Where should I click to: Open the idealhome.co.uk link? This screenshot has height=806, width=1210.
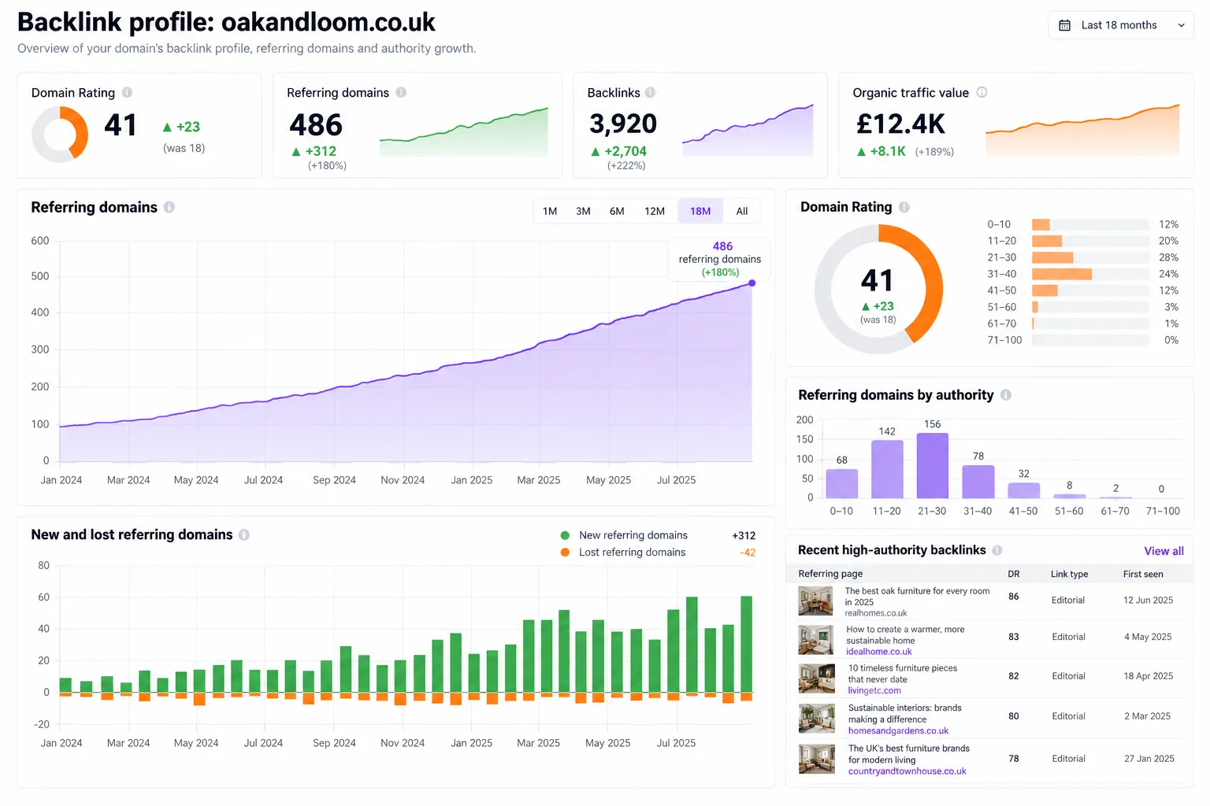[879, 652]
